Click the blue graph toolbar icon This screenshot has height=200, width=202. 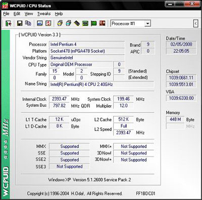(x=40, y=23)
